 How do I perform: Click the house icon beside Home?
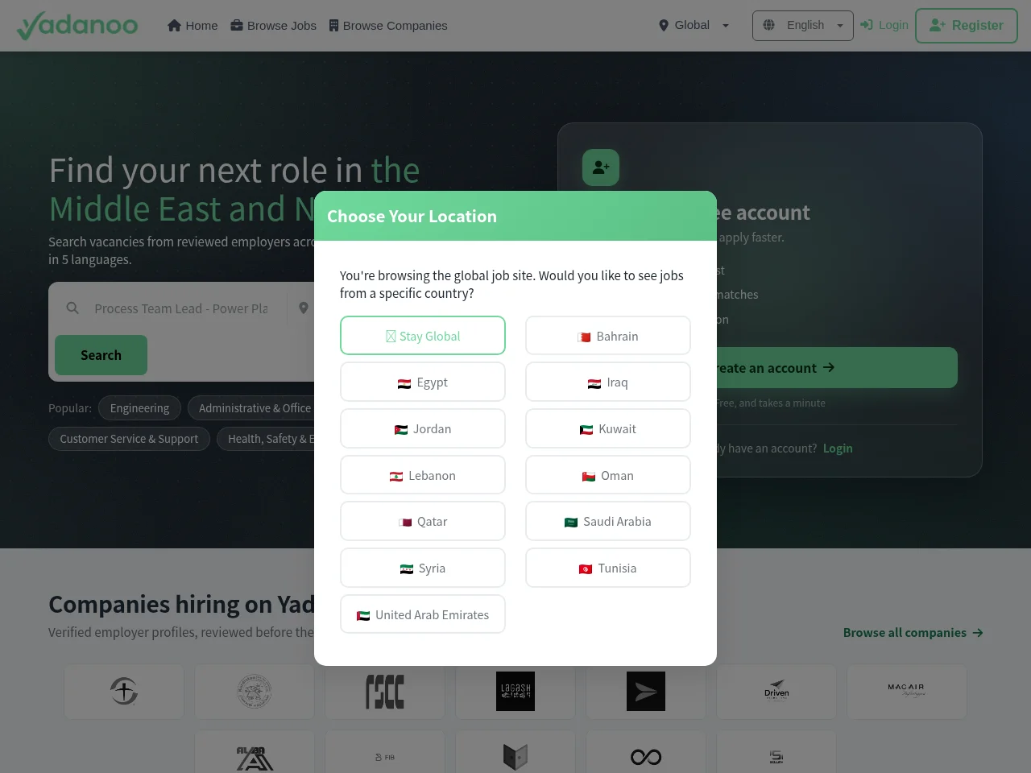(174, 25)
